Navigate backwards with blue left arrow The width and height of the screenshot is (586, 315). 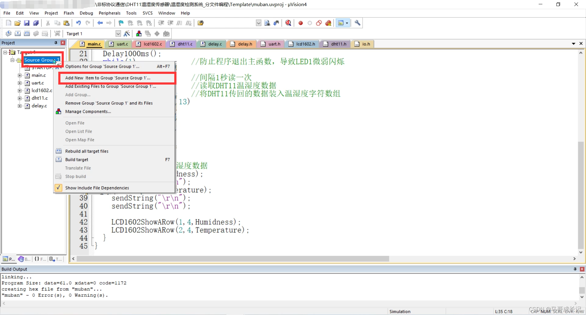pyautogui.click(x=100, y=23)
